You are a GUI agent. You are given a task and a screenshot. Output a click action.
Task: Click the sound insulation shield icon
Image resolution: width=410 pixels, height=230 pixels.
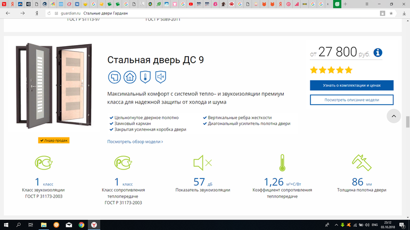(160, 77)
